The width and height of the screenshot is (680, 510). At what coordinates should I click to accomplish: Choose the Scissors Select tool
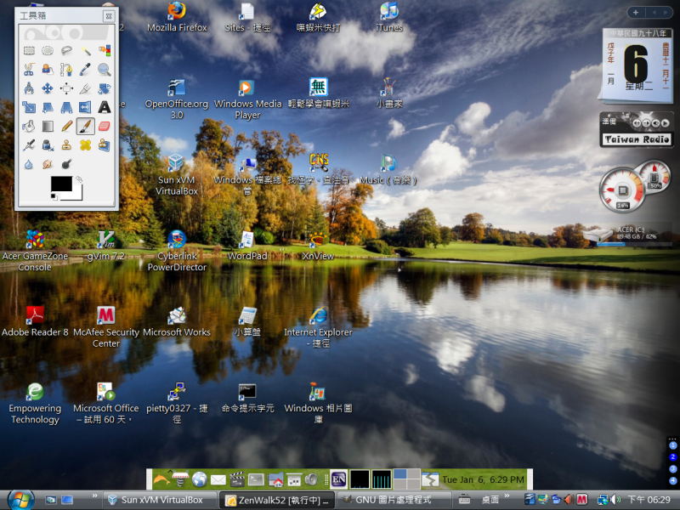click(29, 70)
